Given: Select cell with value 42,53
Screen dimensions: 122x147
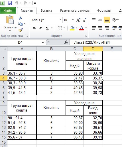Looking at the screenshot, I should (75, 93).
